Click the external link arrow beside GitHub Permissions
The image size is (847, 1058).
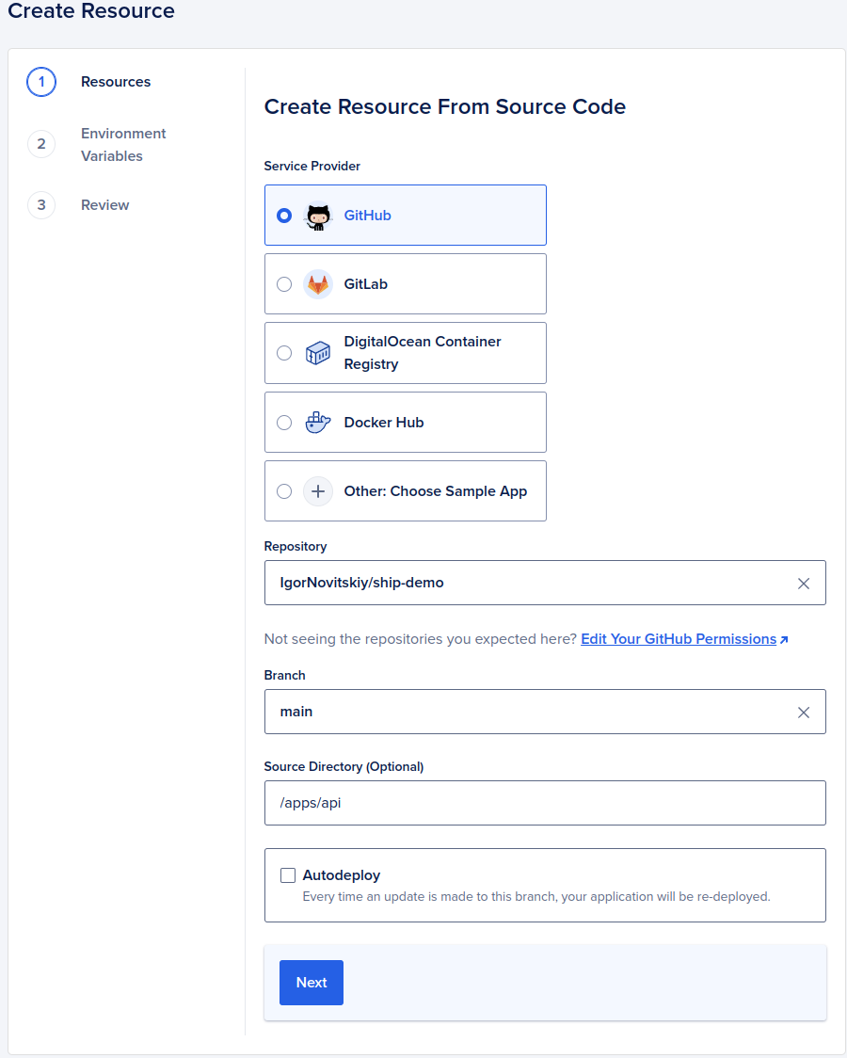tap(784, 638)
